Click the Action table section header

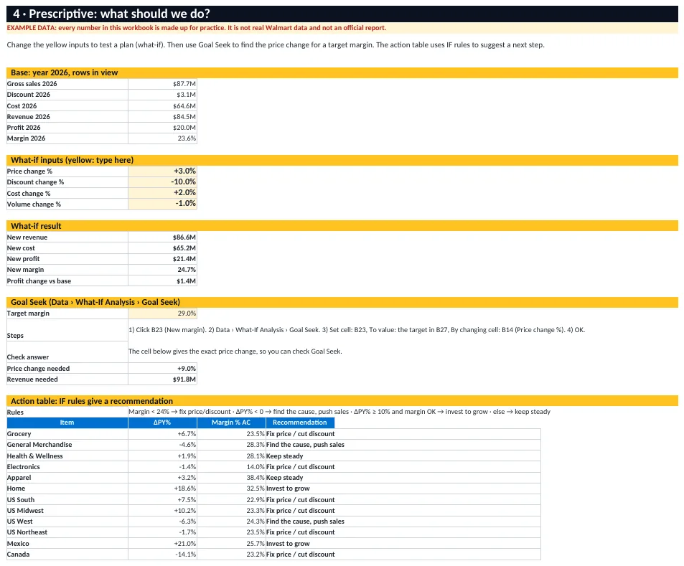coord(342,401)
